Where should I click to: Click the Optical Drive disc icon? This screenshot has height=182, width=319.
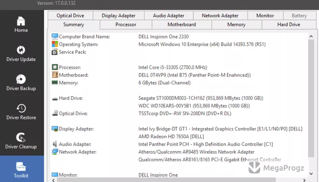(55, 113)
